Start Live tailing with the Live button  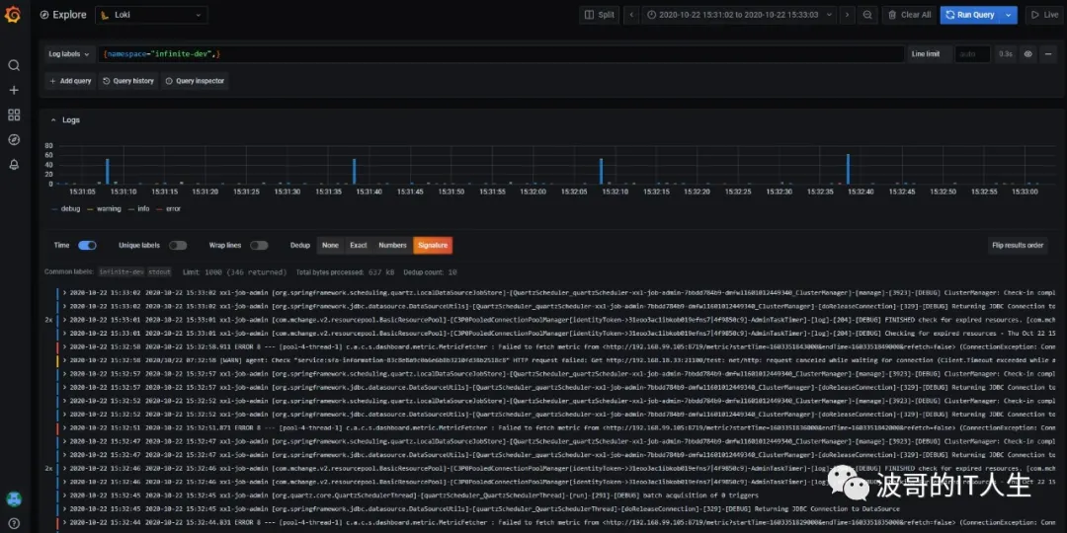pos(1044,15)
